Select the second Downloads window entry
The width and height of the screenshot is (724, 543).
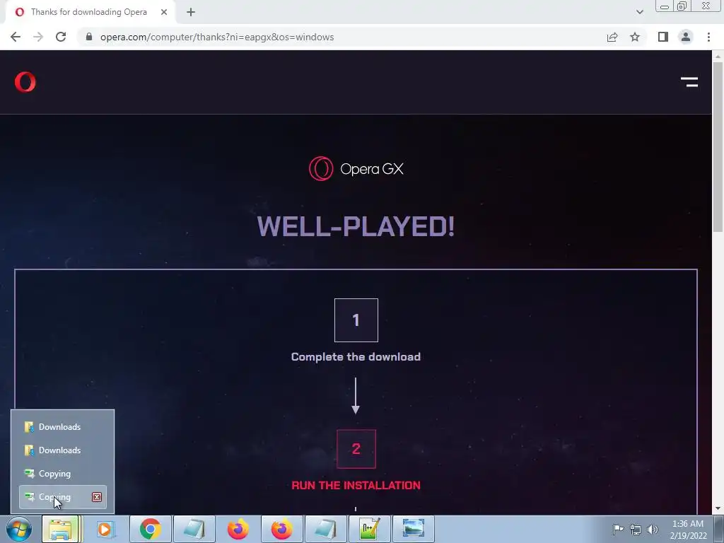click(x=63, y=450)
